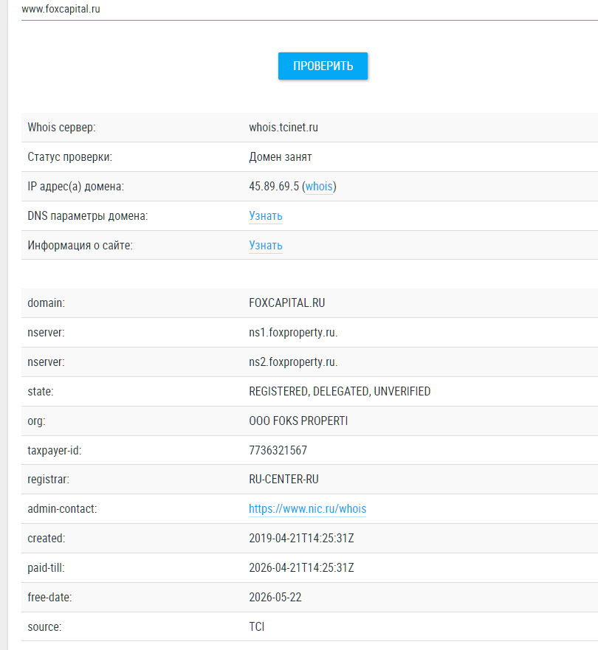The height and width of the screenshot is (650, 598).
Task: Open whois link next to IP 45.89.69.5
Action: (319, 187)
